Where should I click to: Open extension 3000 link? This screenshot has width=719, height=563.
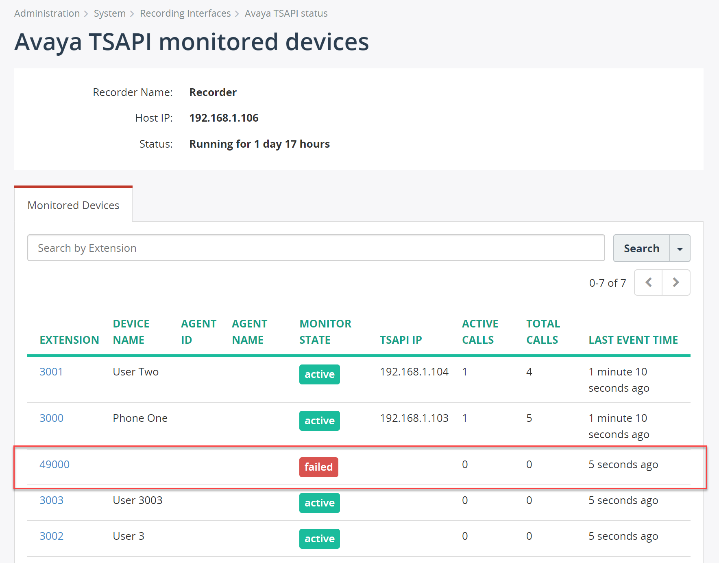click(x=52, y=418)
